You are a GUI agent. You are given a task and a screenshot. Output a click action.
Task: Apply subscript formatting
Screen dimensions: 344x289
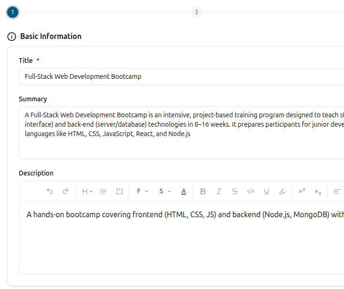(x=318, y=191)
